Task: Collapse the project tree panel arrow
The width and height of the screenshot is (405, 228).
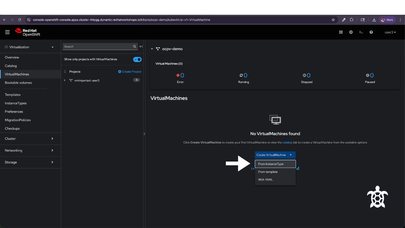Action: pyautogui.click(x=141, y=47)
